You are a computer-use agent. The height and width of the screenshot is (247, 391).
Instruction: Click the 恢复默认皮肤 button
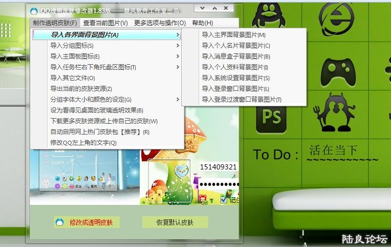(175, 222)
